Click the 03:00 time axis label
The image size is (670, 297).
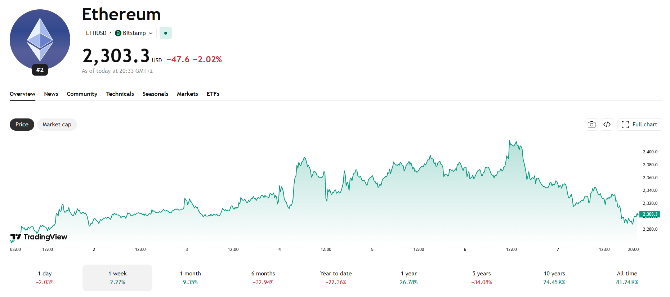pos(15,249)
